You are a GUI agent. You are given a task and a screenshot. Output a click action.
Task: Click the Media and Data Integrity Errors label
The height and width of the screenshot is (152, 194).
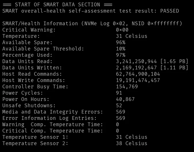(x=53, y=112)
